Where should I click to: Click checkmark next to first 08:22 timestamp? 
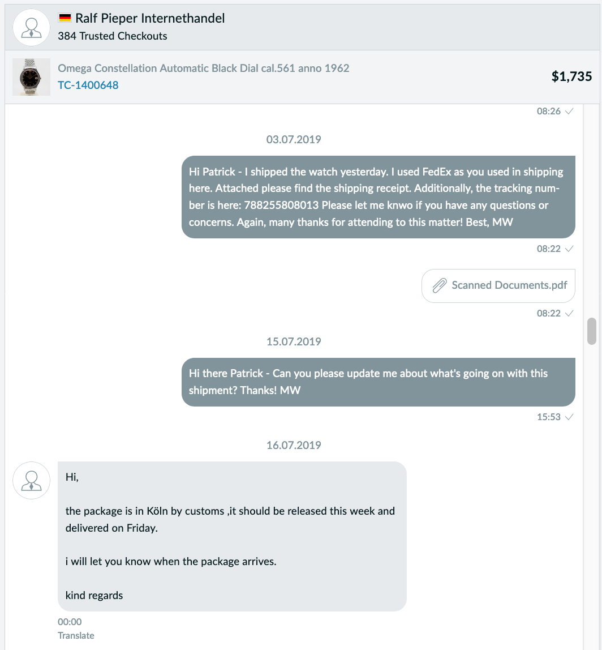point(569,249)
